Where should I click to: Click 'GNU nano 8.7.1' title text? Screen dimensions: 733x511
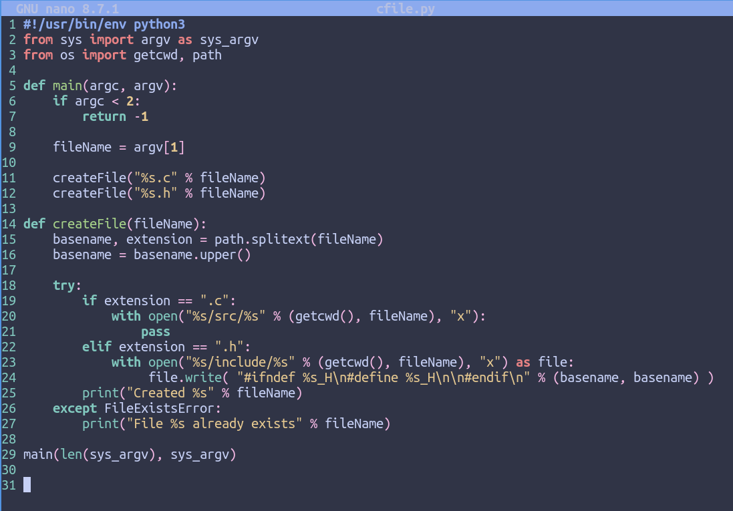(67, 9)
